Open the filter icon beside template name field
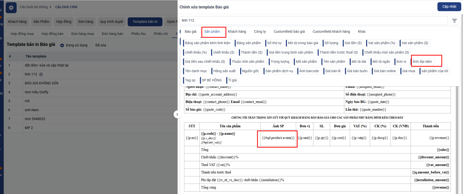The height and width of the screenshot is (194, 463). click(454, 21)
